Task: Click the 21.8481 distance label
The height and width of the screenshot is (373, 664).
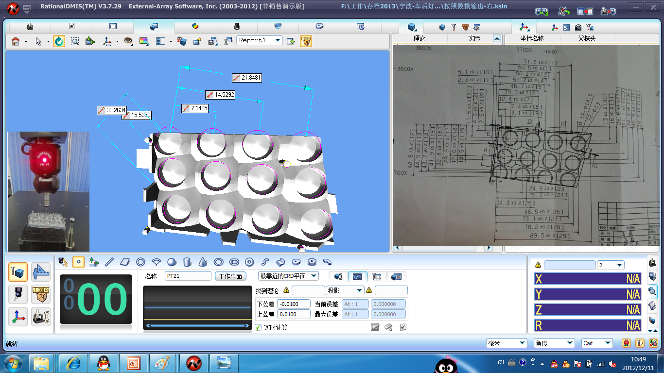Action: pos(247,78)
